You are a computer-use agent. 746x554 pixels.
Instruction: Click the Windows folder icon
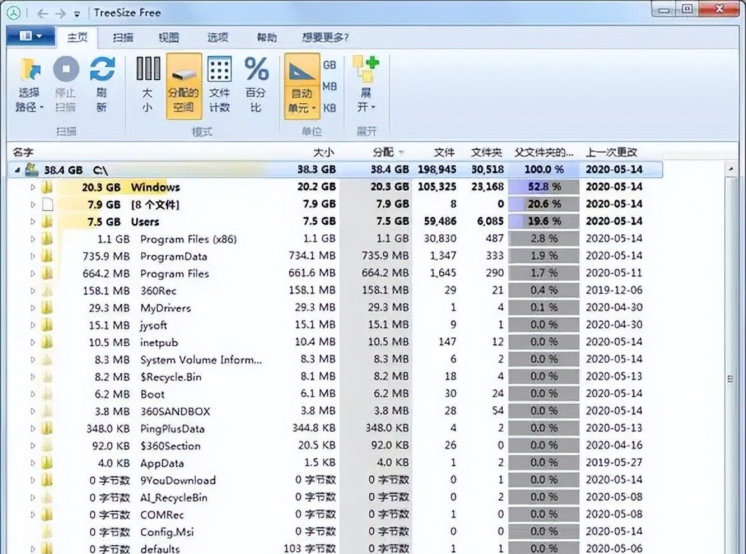click(47, 187)
